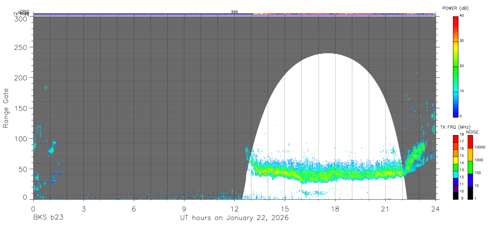490x226 pixels.
Task: Click the 10000 label in the NOISE legend
Action: coord(481,147)
